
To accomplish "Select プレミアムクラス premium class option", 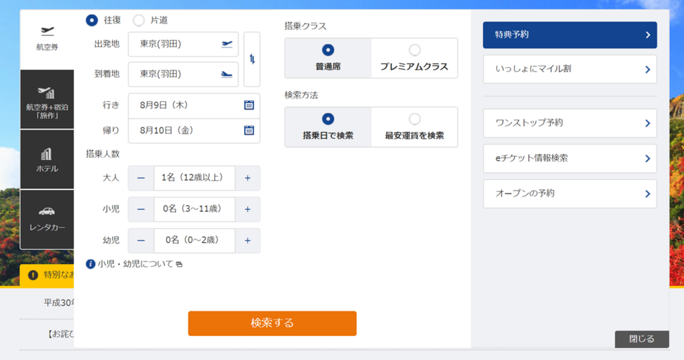I will [414, 58].
